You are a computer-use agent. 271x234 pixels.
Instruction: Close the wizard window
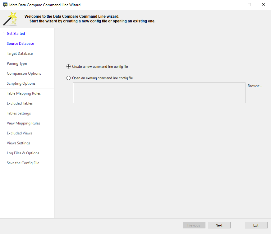(x=264, y=5)
